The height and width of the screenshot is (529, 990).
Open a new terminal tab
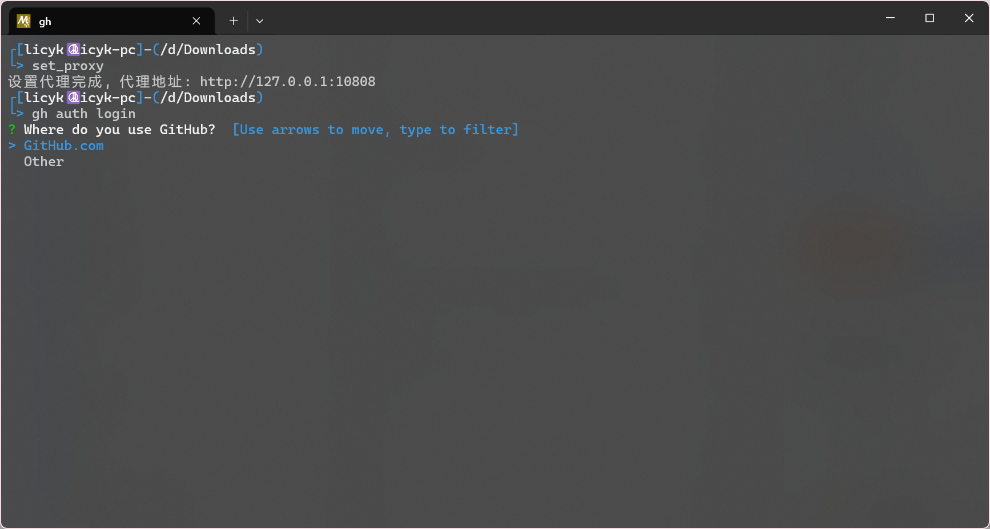234,21
